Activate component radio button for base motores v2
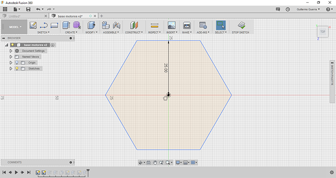The height and width of the screenshot is (178, 336). click(52, 45)
